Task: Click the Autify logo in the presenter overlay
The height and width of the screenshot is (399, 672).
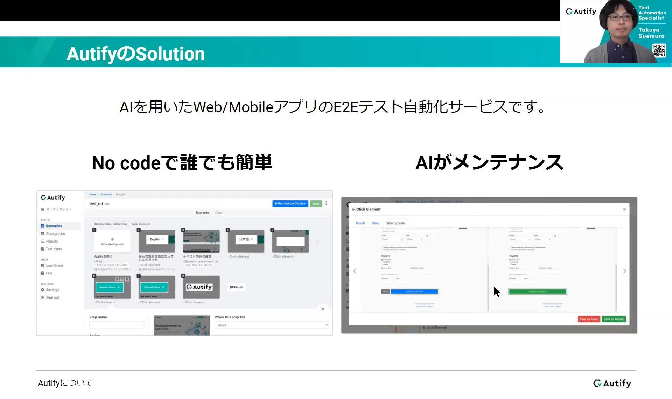Action: tap(581, 12)
